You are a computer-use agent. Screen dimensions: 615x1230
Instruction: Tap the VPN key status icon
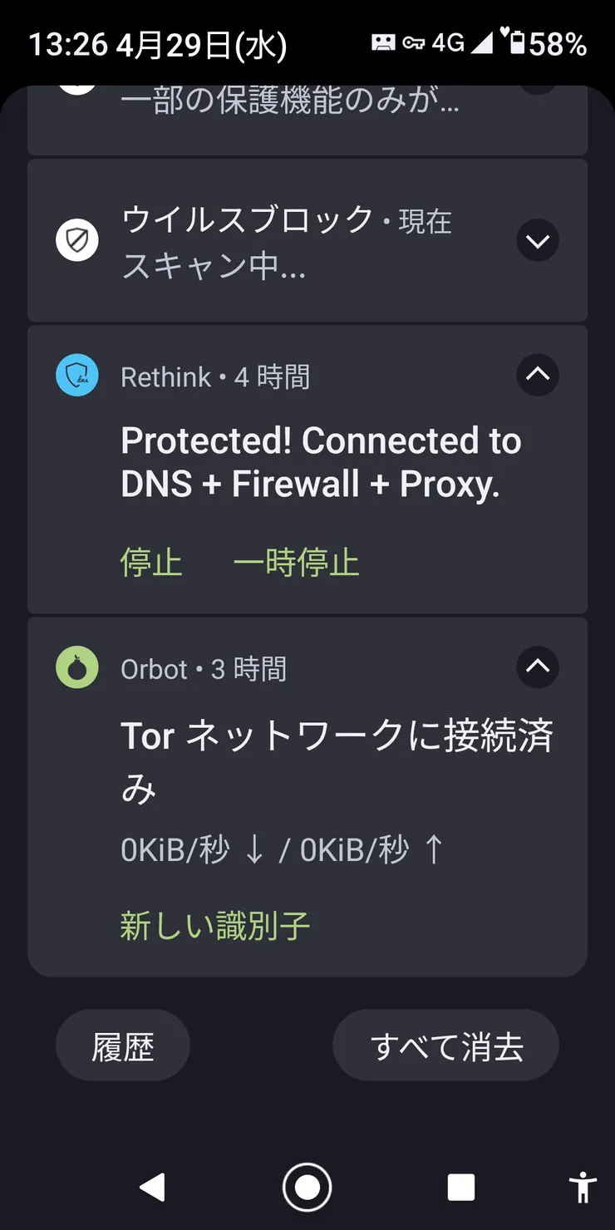click(413, 43)
